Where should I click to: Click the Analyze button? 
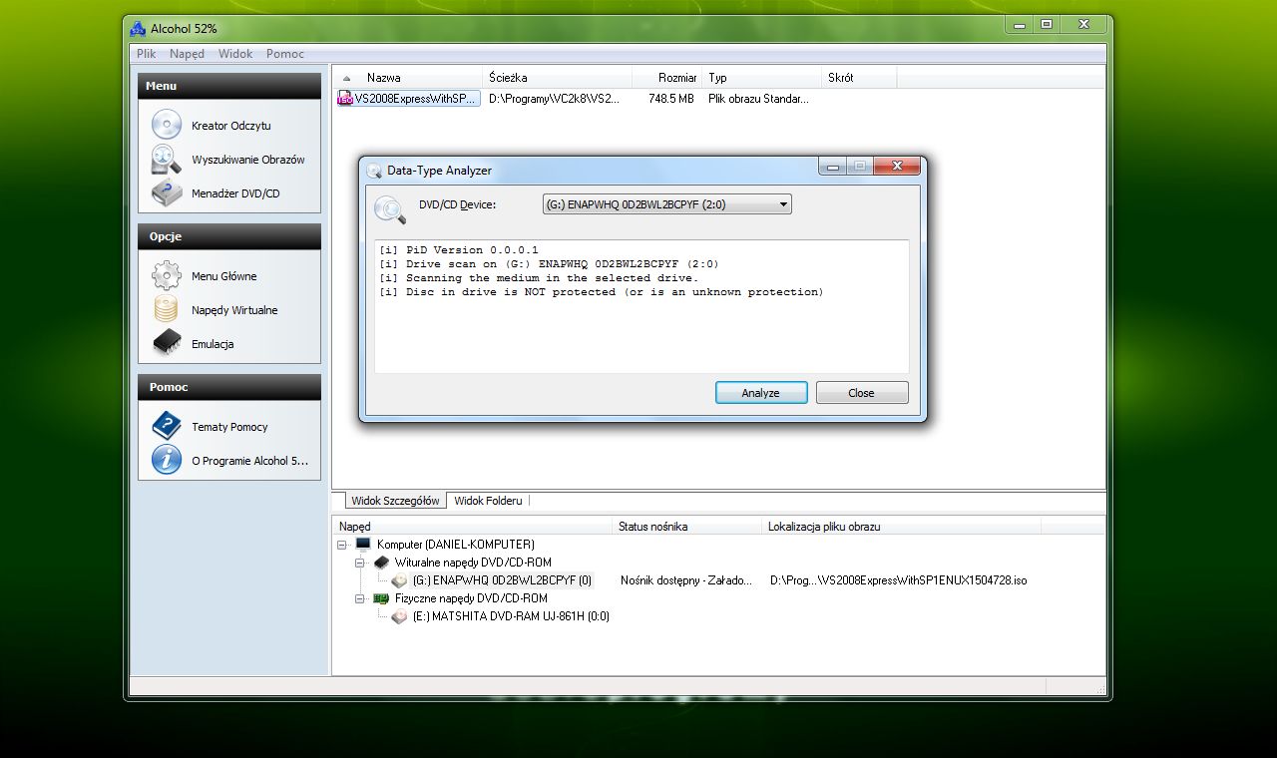click(761, 393)
